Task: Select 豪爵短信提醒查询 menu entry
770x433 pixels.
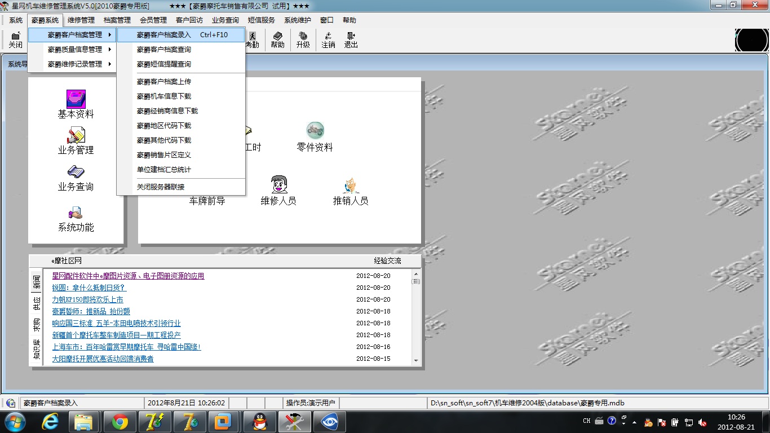Action: 181,64
